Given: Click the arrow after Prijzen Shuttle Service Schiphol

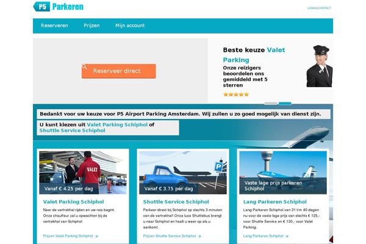Looking at the screenshot, I should click(199, 236).
